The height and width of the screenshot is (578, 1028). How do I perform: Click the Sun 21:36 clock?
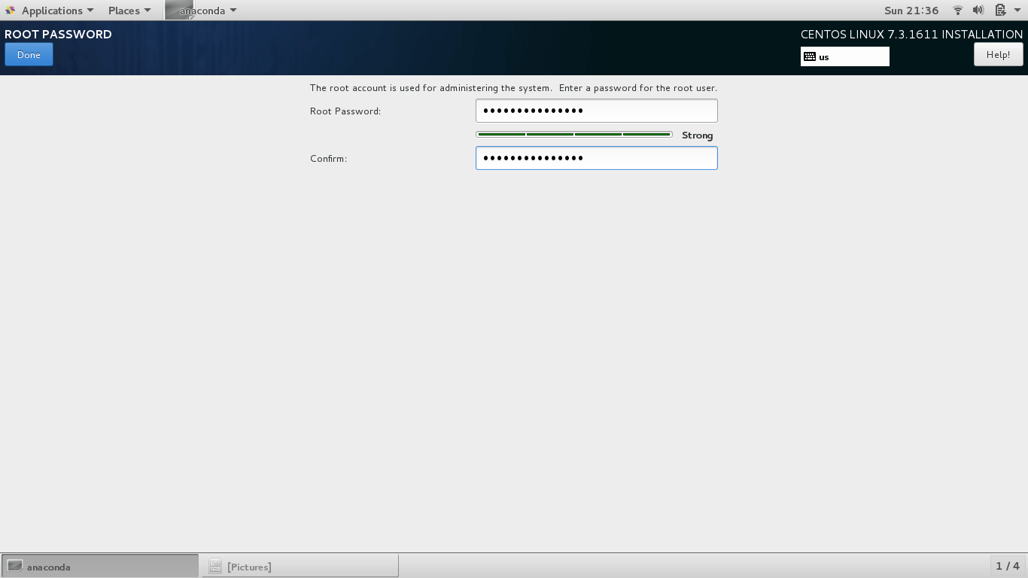point(911,11)
